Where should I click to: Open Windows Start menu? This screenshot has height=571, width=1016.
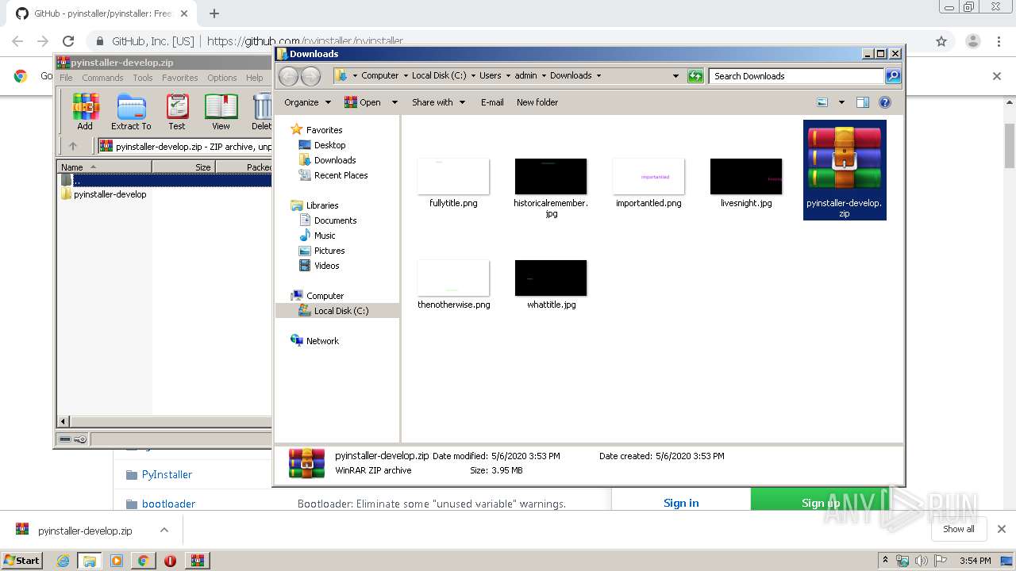pos(22,560)
